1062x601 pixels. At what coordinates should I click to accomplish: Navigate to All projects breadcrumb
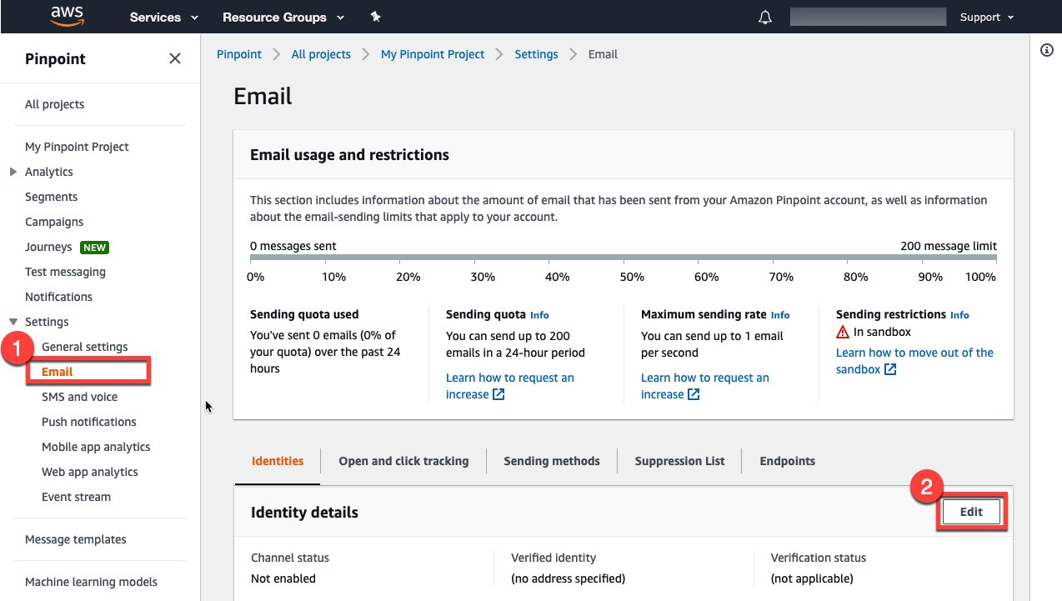point(321,54)
